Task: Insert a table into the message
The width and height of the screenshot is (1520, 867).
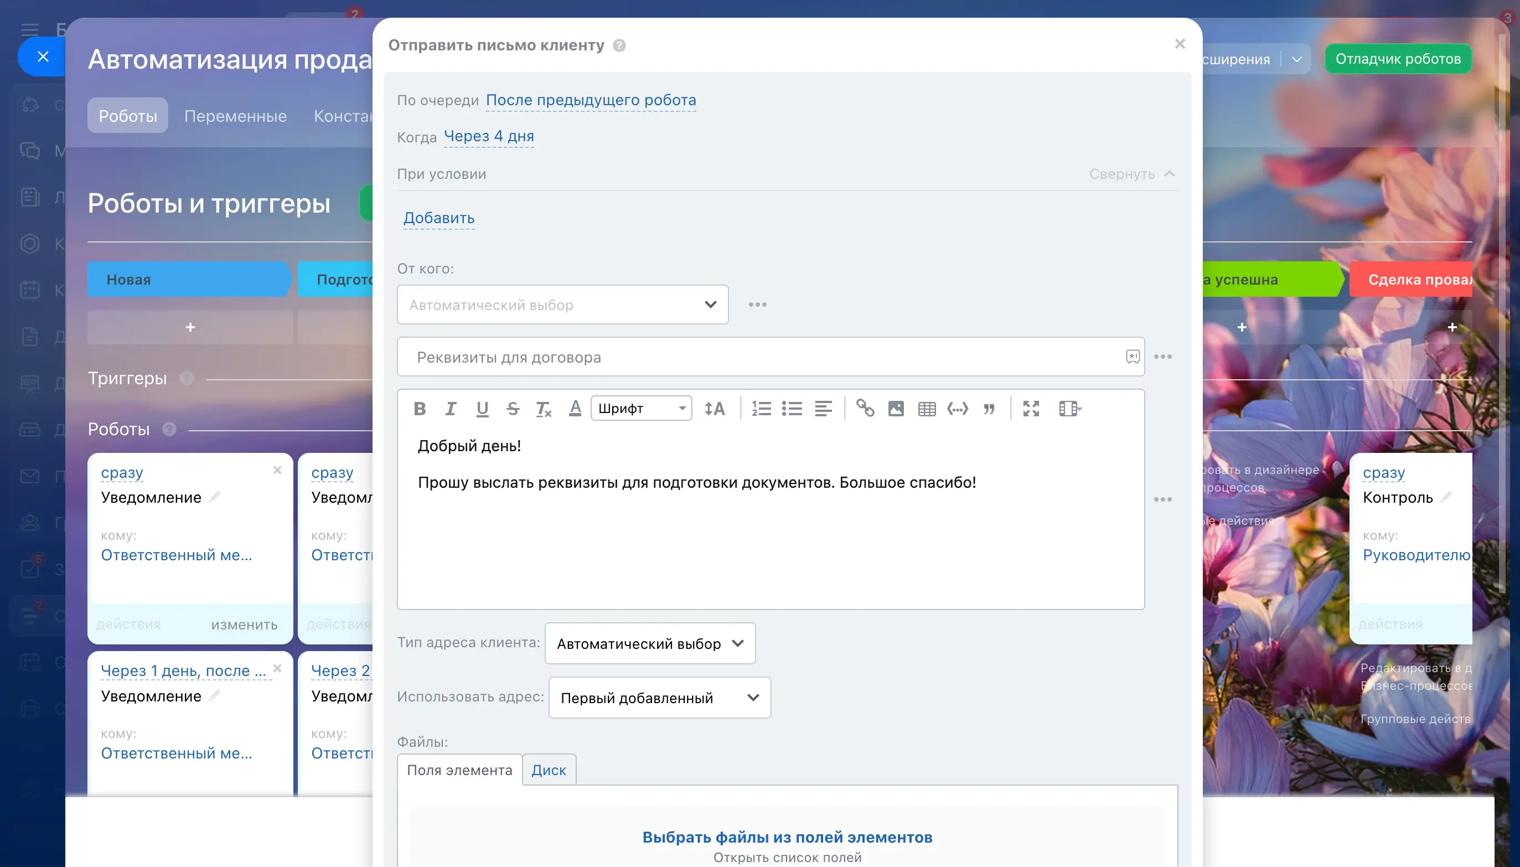Action: pyautogui.click(x=927, y=409)
